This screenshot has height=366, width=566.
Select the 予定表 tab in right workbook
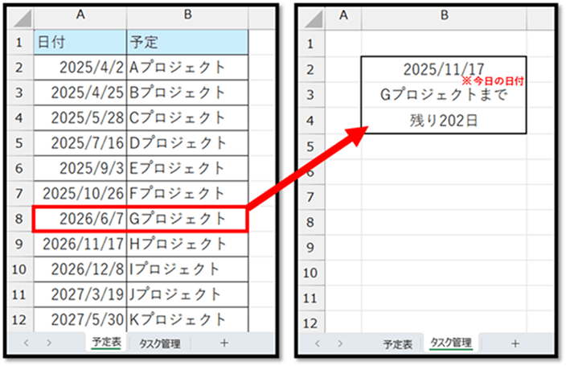pos(397,343)
